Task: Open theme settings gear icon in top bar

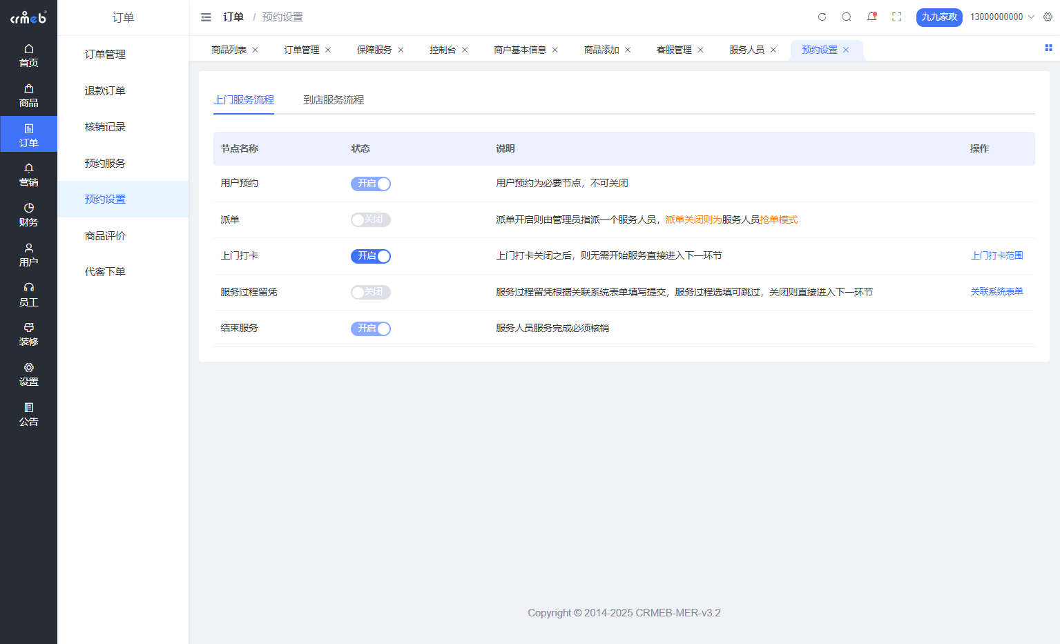Action: pyautogui.click(x=1048, y=17)
